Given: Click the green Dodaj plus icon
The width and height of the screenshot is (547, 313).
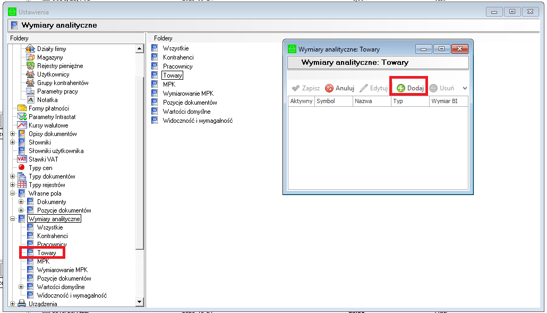Looking at the screenshot, I should point(401,88).
